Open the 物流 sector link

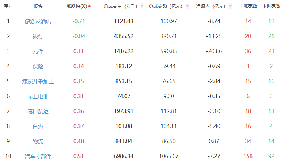(x=38, y=141)
